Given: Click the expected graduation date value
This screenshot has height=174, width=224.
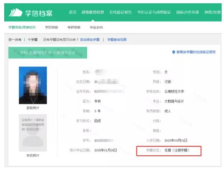Looking at the screenshot, I should click(105, 150).
